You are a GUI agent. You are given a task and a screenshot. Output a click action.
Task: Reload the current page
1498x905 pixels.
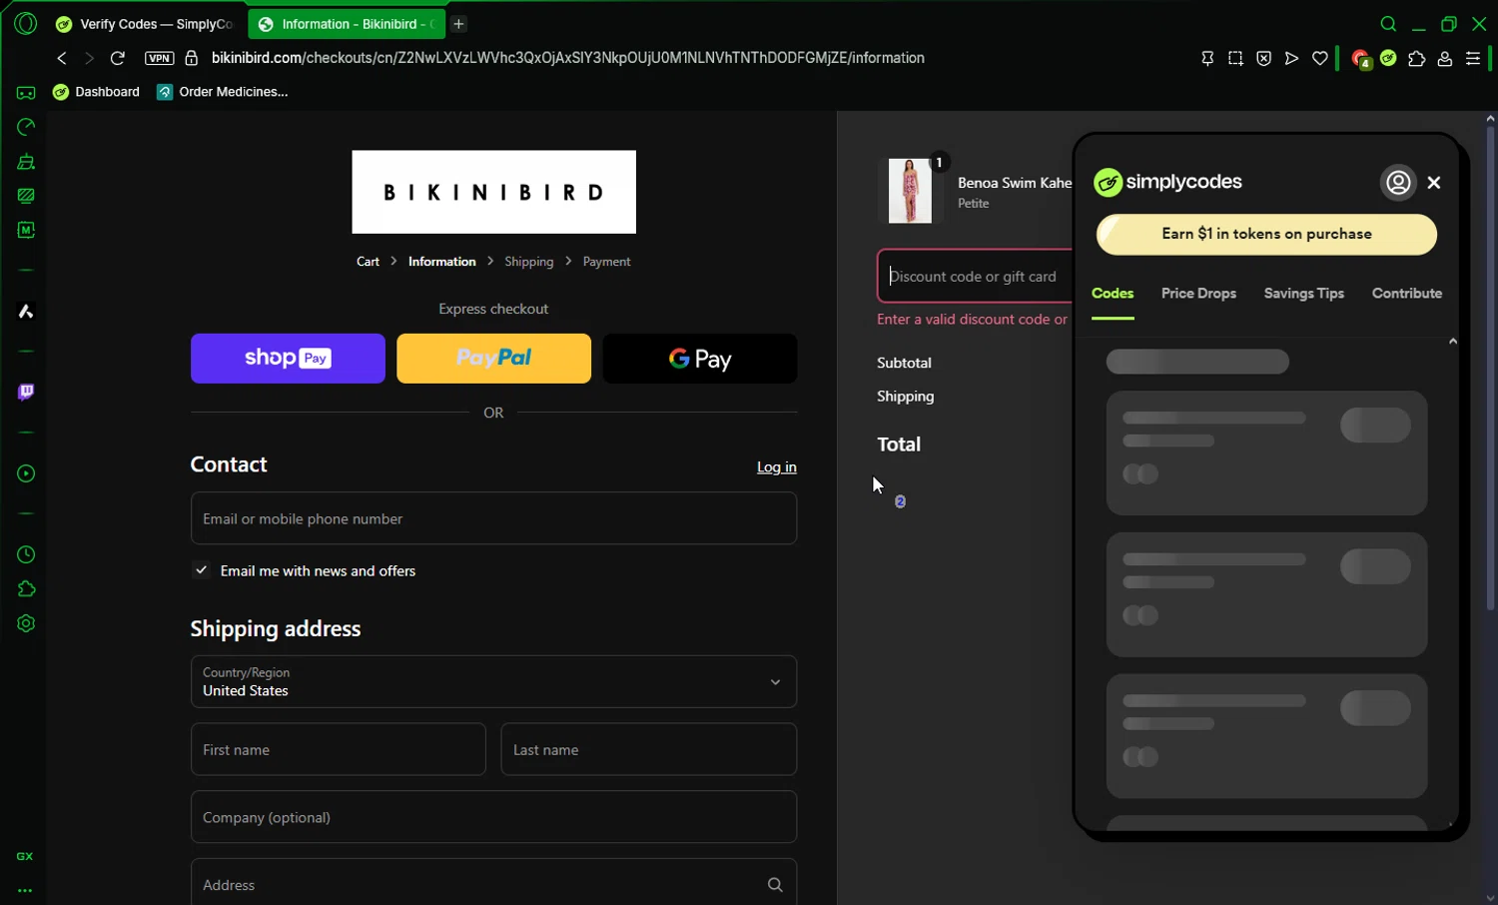click(x=117, y=58)
